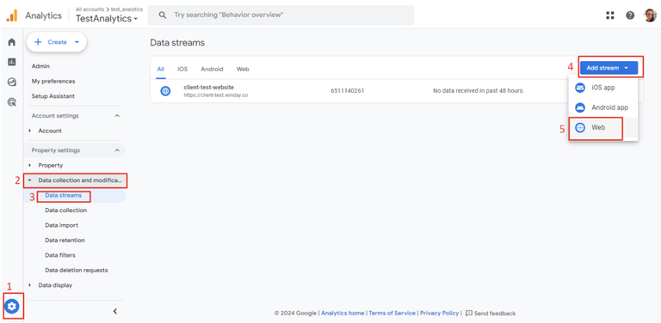
Task: Open the Explore icon in left rail
Action: [x=12, y=82]
